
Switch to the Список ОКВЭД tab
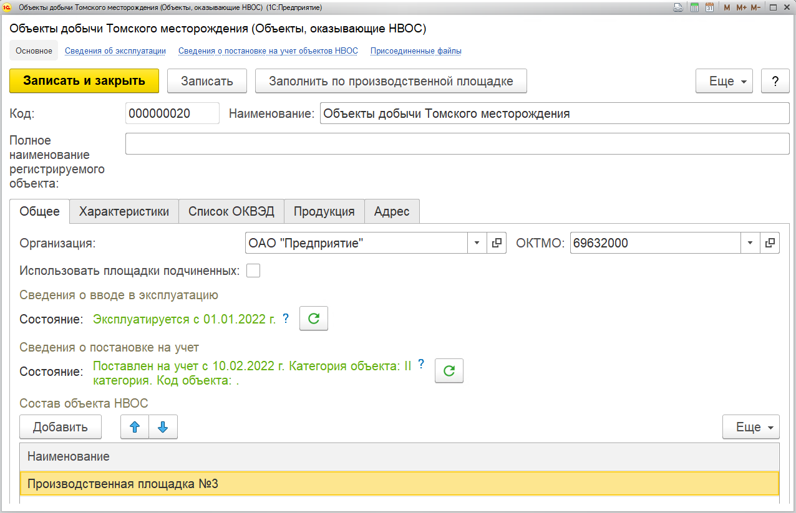click(231, 211)
